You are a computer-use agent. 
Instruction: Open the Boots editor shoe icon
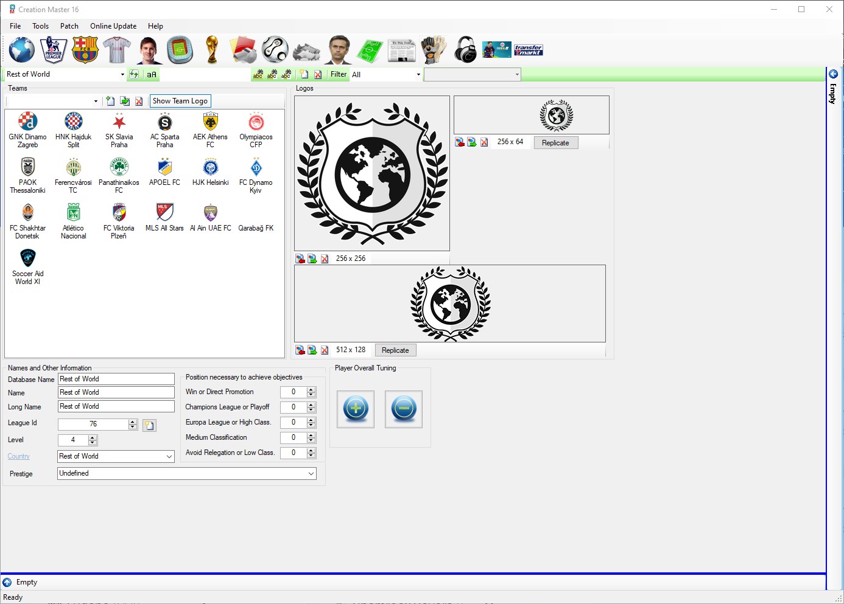point(307,51)
